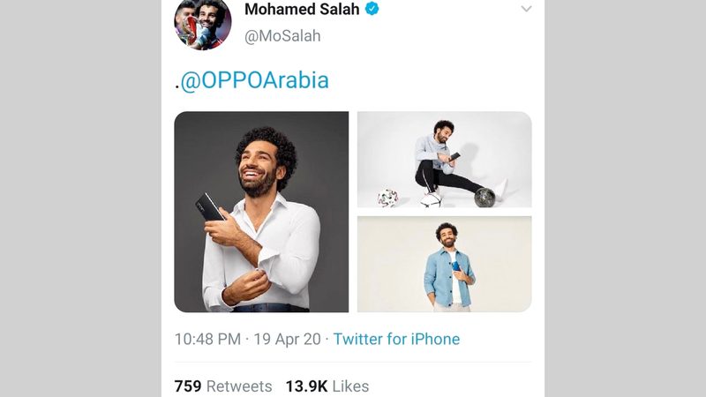Screen dimensions: 706x397
Task: Open the @OPPOArabia mention link
Action: [255, 80]
